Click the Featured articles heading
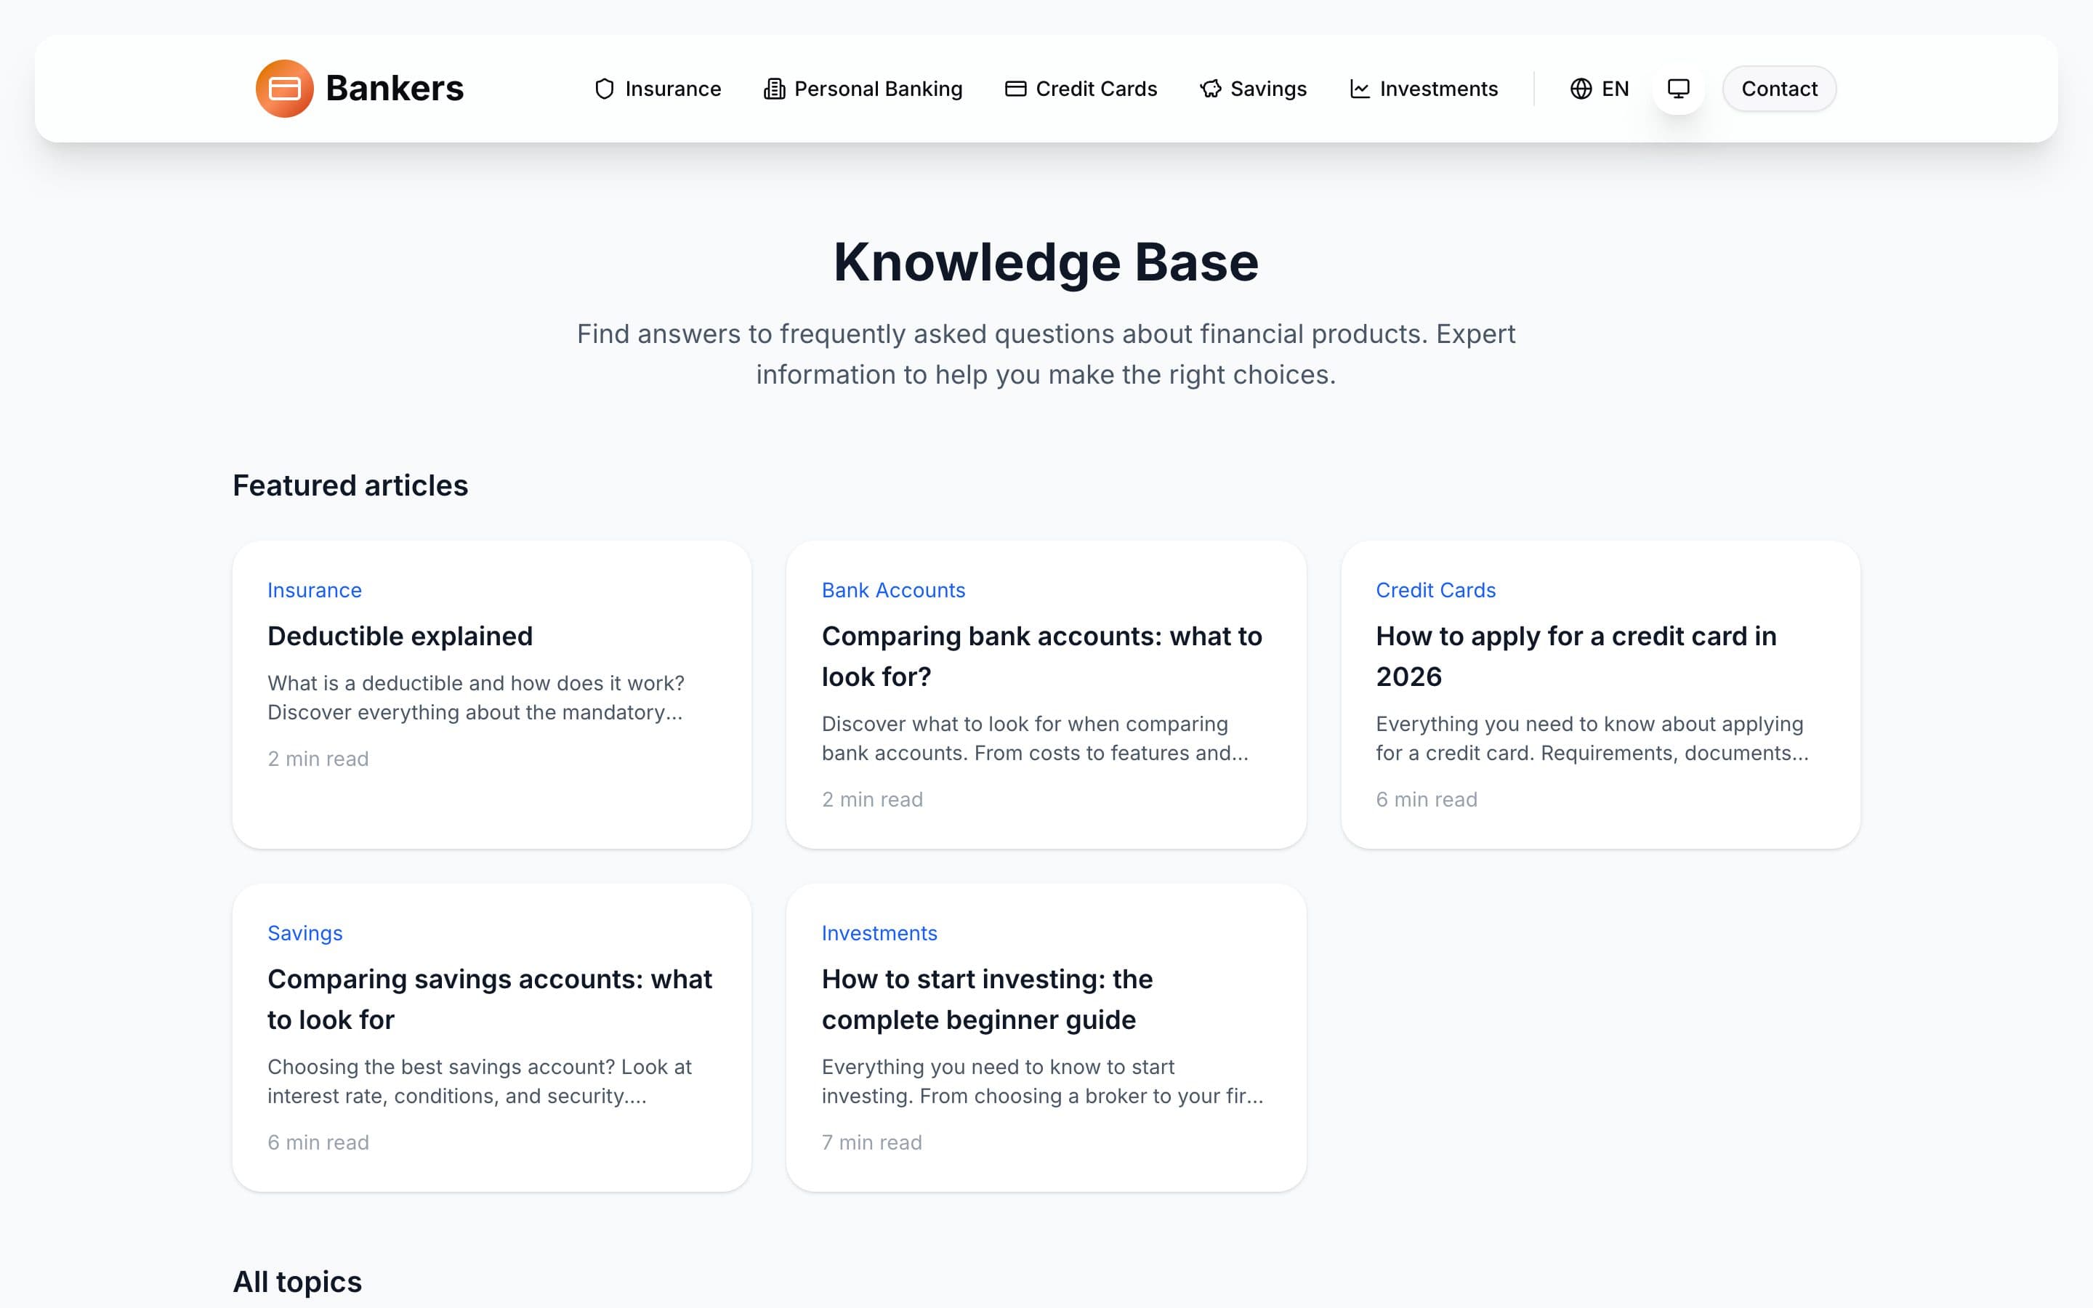The width and height of the screenshot is (2093, 1308). (x=350, y=485)
